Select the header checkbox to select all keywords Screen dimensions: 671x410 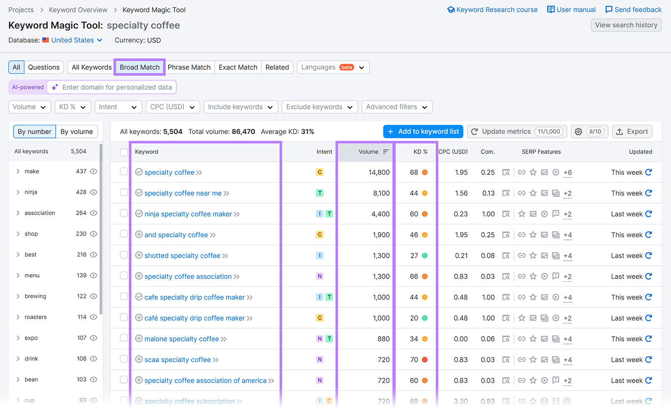click(x=124, y=152)
